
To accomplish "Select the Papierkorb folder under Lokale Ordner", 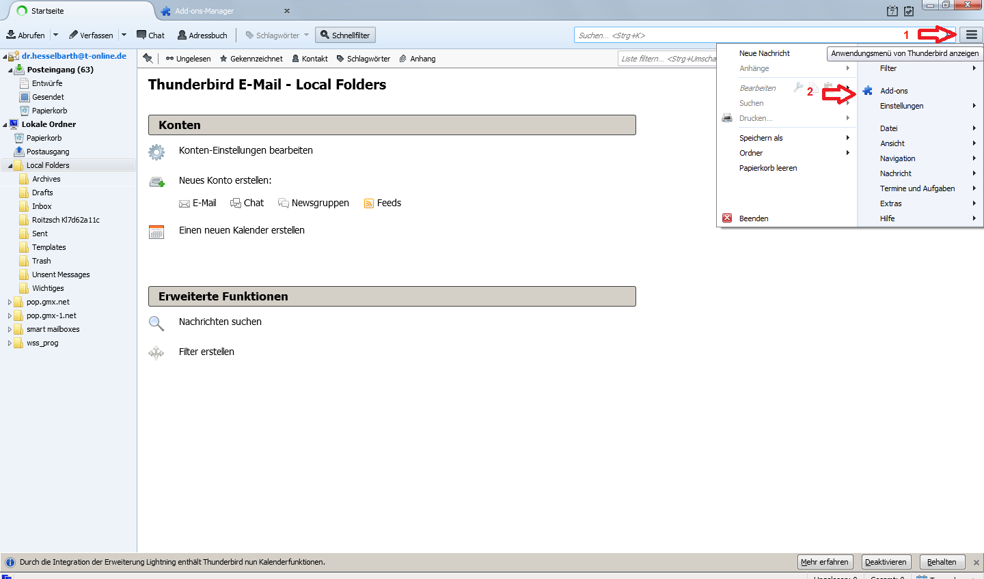I will [x=44, y=138].
